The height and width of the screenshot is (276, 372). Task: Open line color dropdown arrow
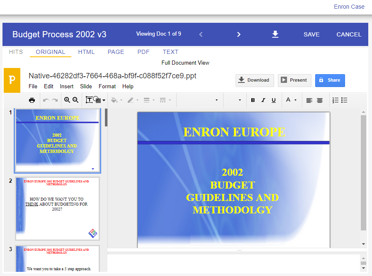click(x=137, y=100)
